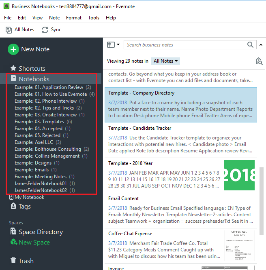Click the New Space link
Screen dimensions: 266x270
(x=34, y=242)
